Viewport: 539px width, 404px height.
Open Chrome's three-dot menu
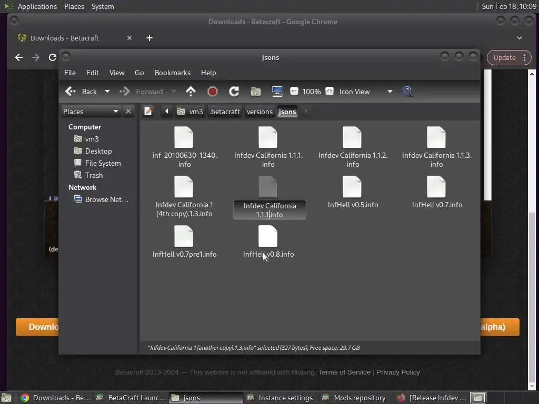tap(525, 58)
